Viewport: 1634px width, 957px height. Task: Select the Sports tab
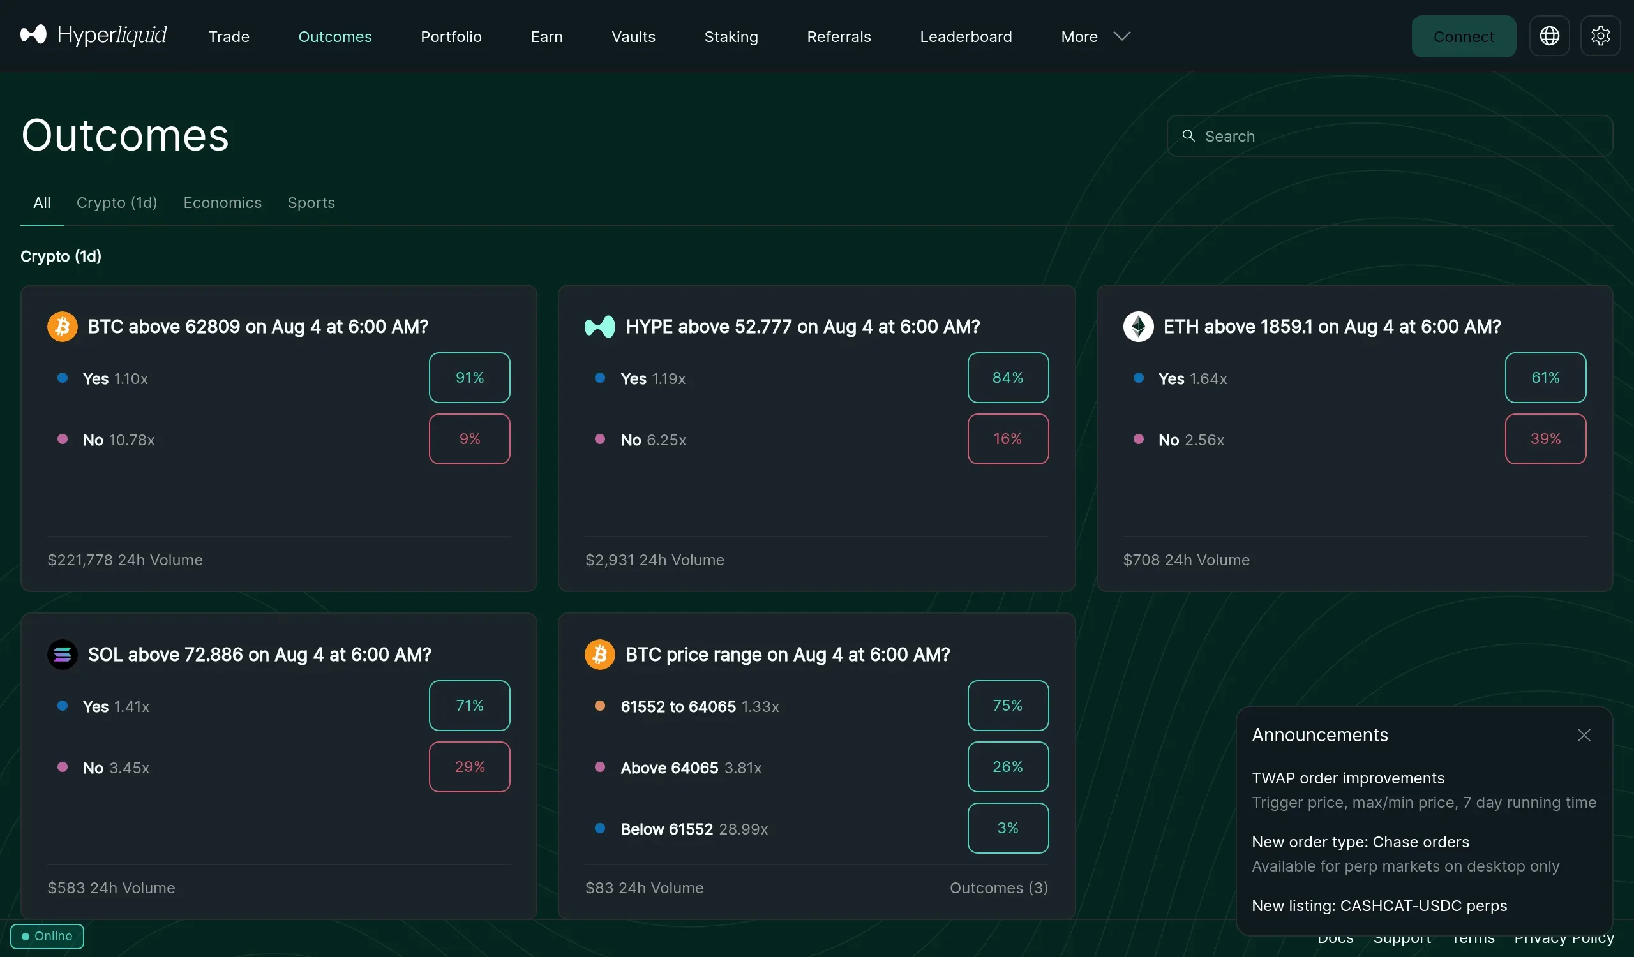pyautogui.click(x=311, y=203)
